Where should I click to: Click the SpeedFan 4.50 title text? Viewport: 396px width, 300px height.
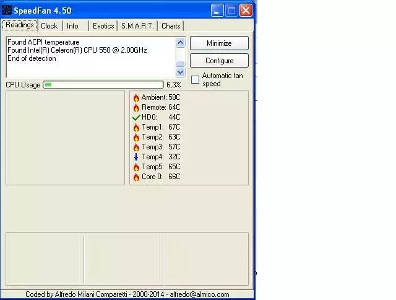[43, 11]
